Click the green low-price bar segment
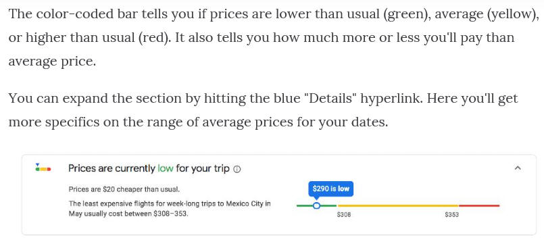Screen dimensions: 544x244 [x=316, y=205]
